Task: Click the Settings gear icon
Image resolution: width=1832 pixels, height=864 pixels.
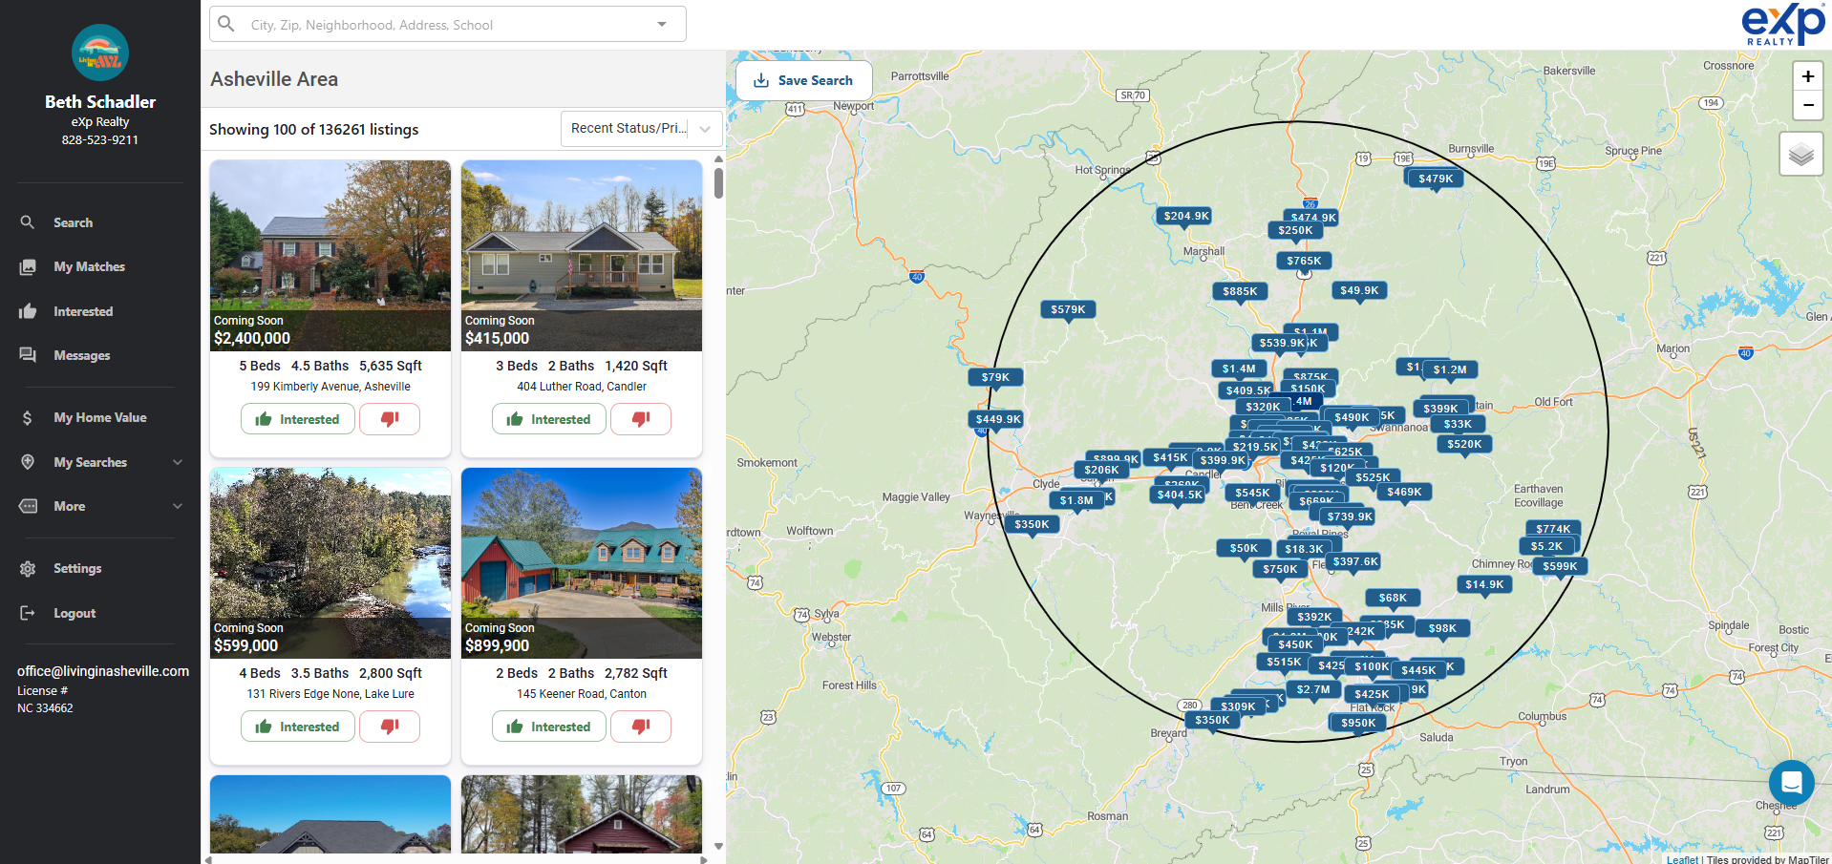Action: point(28,568)
